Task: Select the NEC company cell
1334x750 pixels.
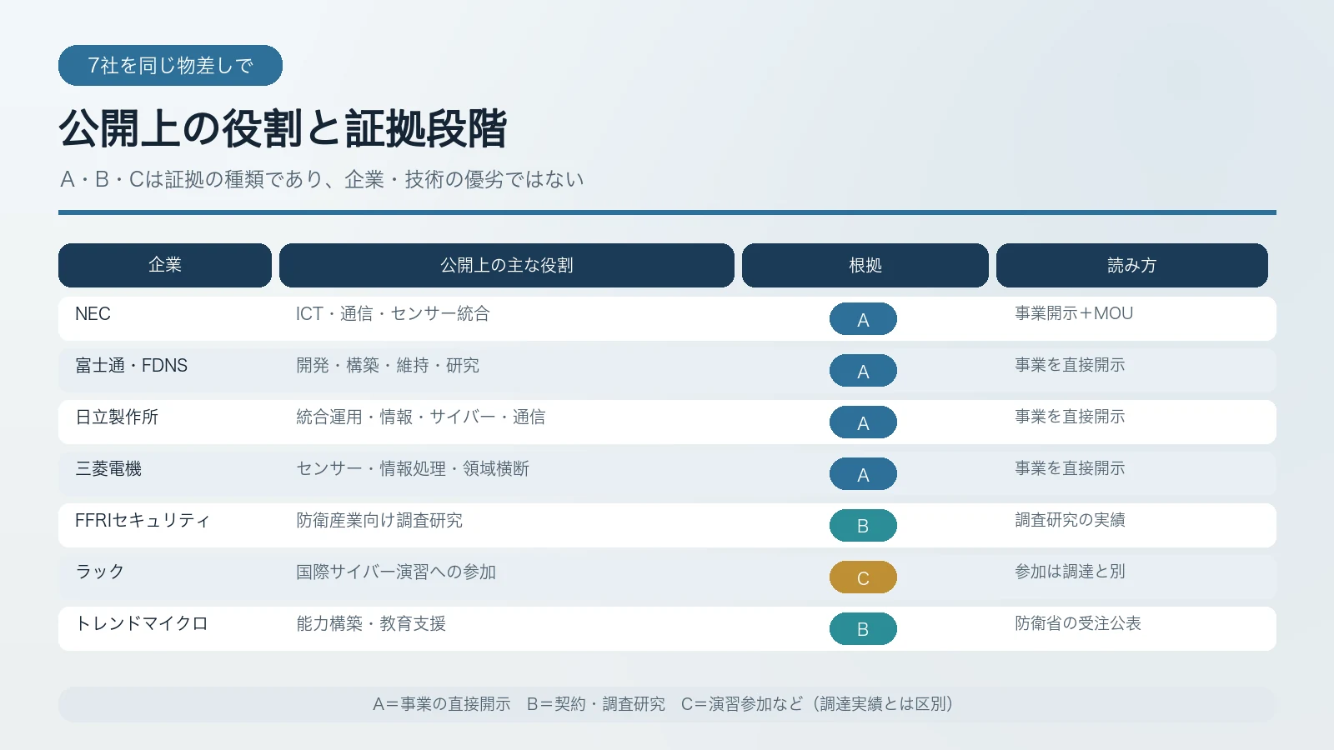Action: tap(93, 313)
